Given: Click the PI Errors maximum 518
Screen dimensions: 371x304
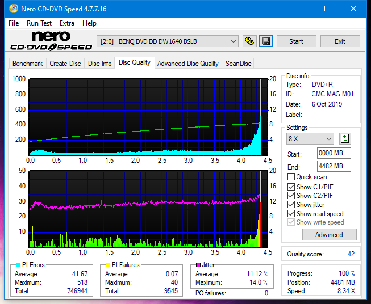Looking at the screenshot, I should [82, 282].
